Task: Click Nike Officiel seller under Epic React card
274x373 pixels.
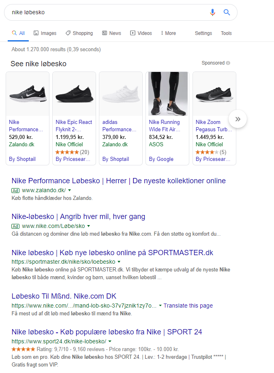Action: point(69,144)
